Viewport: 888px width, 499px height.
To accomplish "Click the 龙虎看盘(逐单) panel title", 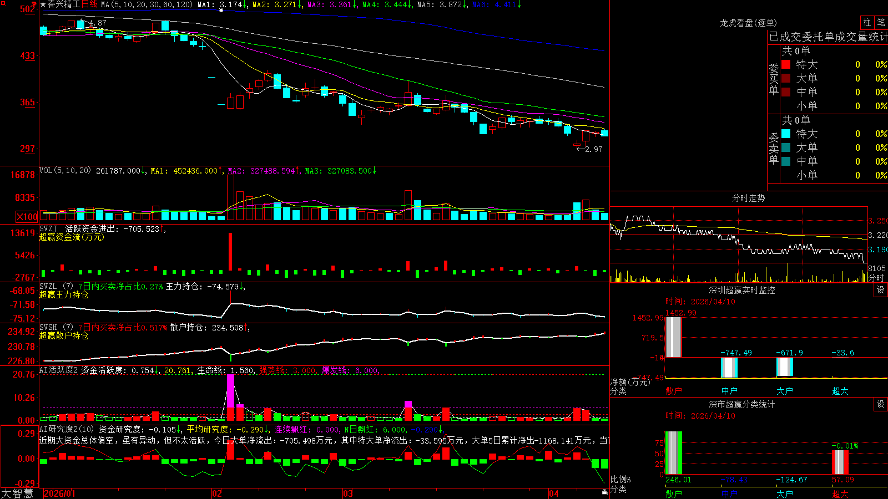I will (748, 23).
